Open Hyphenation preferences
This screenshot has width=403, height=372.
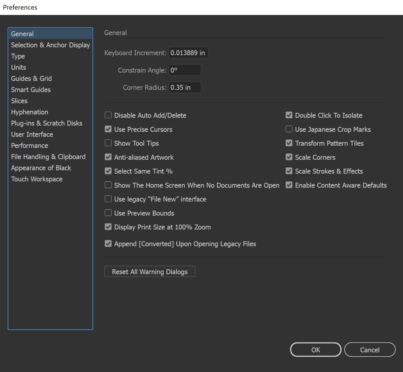click(x=50, y=112)
